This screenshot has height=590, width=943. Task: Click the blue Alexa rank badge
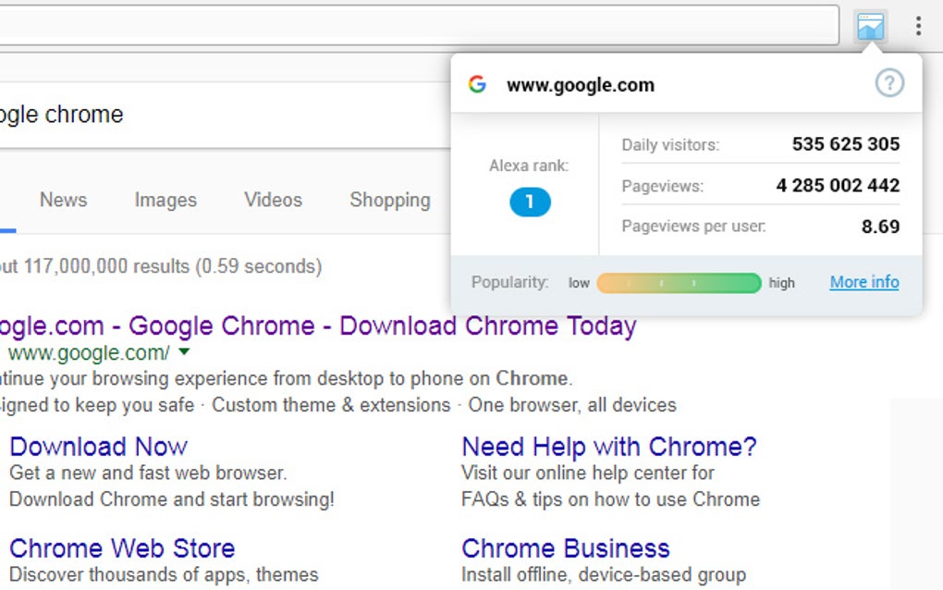530,202
